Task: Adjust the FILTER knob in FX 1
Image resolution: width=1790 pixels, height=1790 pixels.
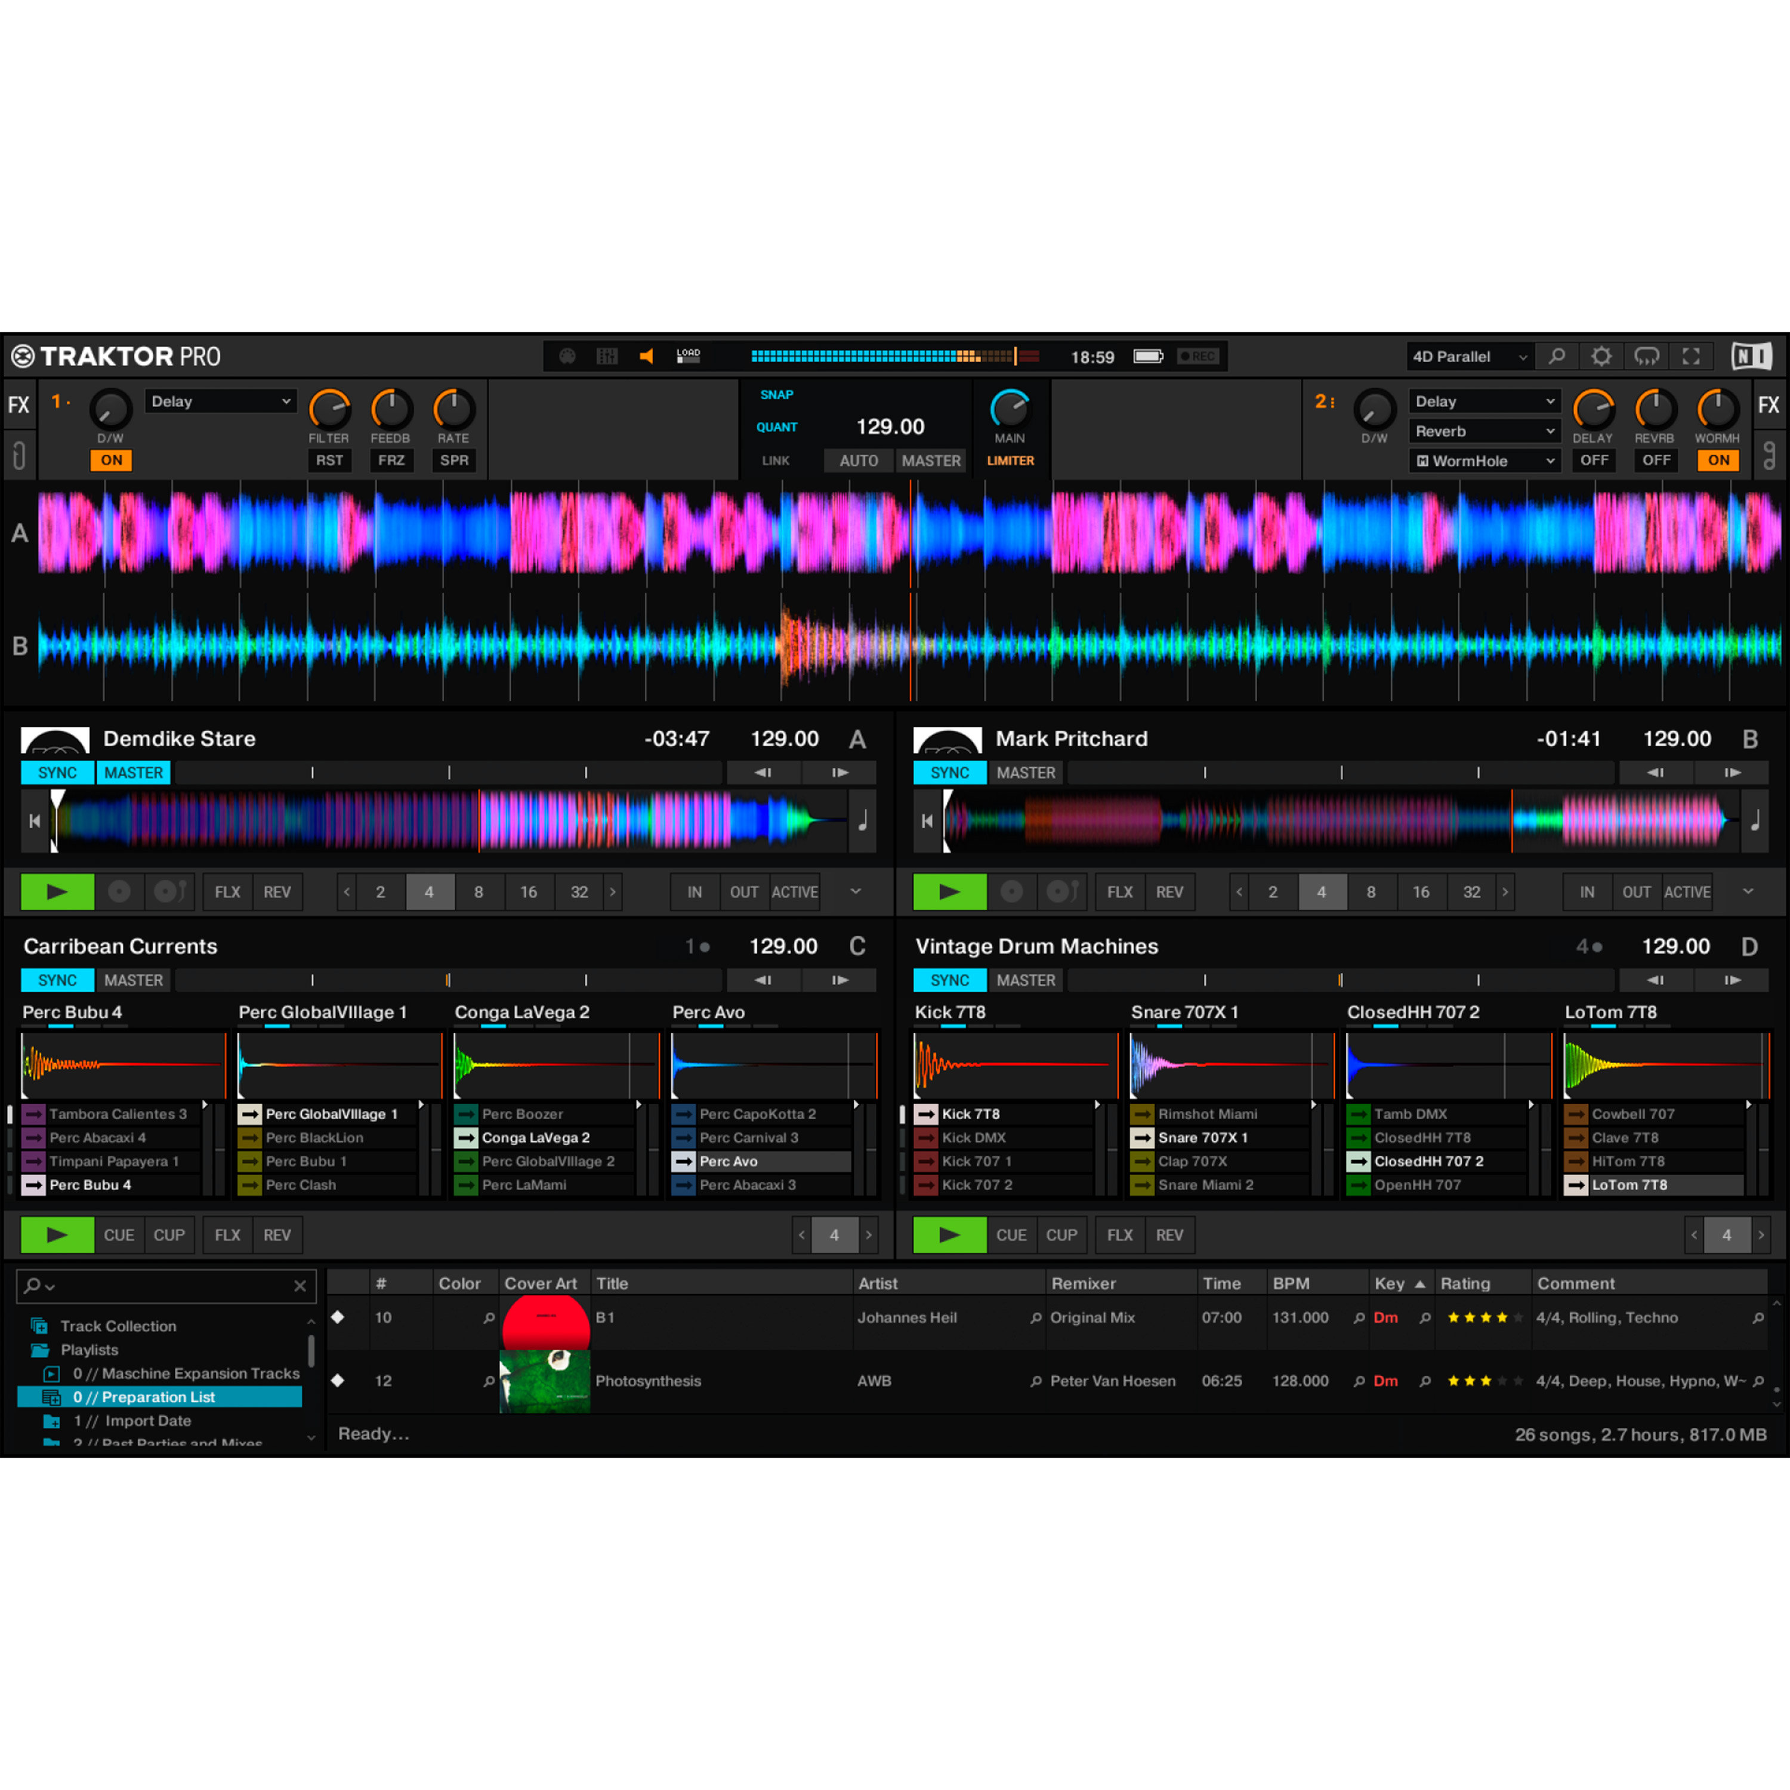Action: (329, 409)
